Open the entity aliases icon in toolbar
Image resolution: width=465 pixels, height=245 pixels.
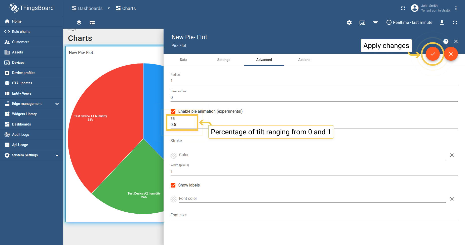click(362, 23)
